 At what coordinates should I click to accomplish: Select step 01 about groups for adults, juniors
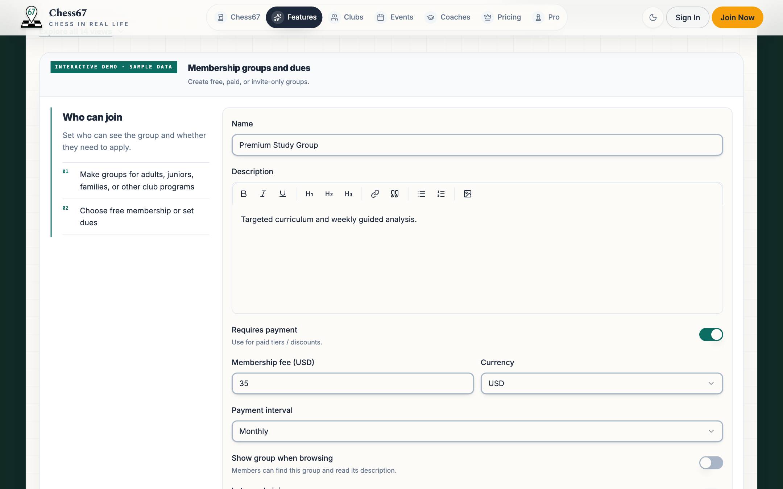136,180
